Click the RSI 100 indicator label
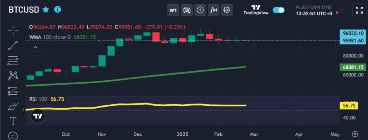 38,99
